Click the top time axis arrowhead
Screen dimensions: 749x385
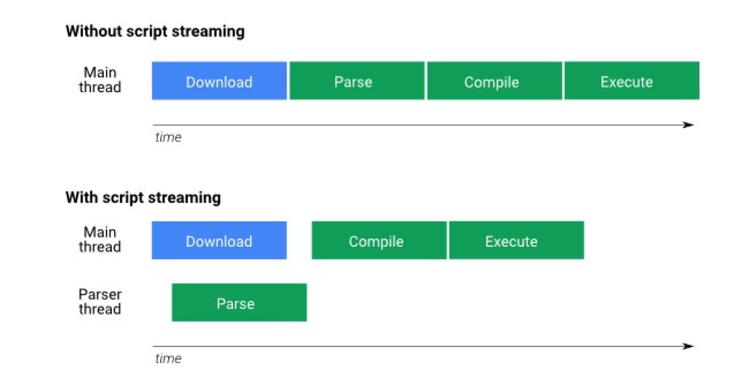click(689, 125)
